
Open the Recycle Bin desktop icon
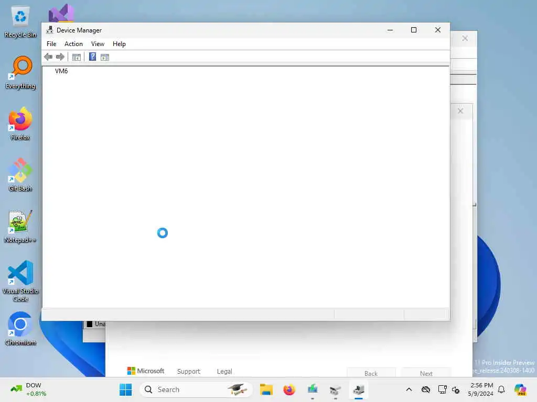(20, 22)
